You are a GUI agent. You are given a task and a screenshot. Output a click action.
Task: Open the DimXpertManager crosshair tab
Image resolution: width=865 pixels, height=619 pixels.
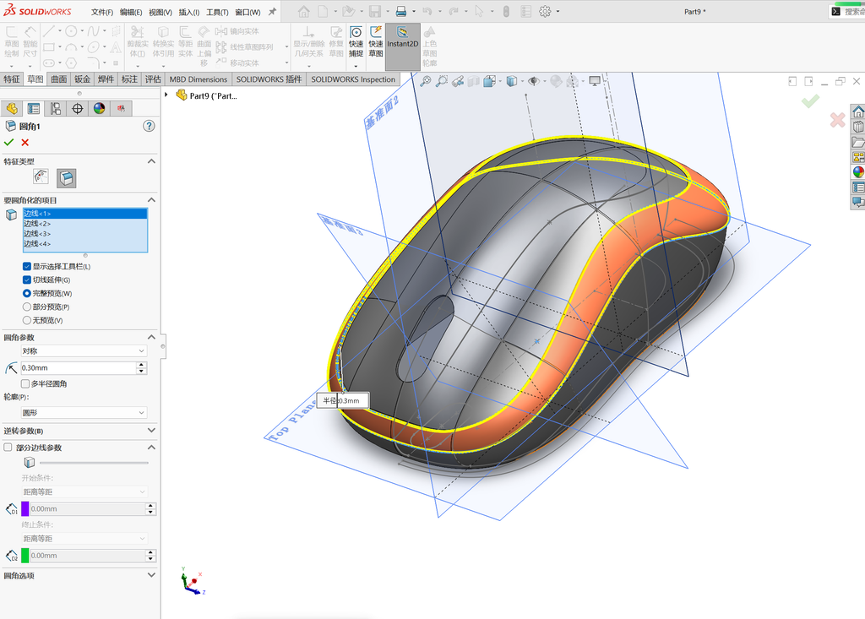[x=77, y=109]
